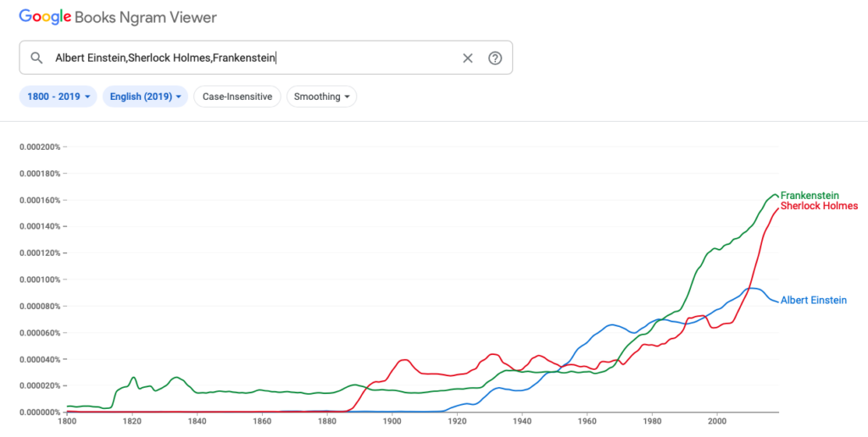
Task: Click the Google logo
Action: point(46,17)
